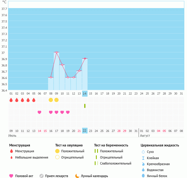The height and width of the screenshot is (178, 187).
Task: Click the 'Отрицательный' ovulation test legend circle
Action: (57, 157)
